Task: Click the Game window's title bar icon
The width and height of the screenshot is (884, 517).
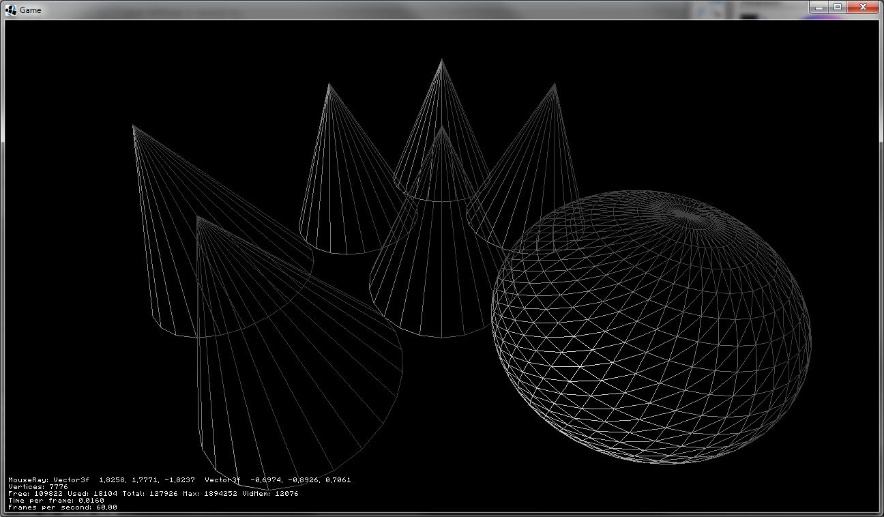Action: click(12, 10)
